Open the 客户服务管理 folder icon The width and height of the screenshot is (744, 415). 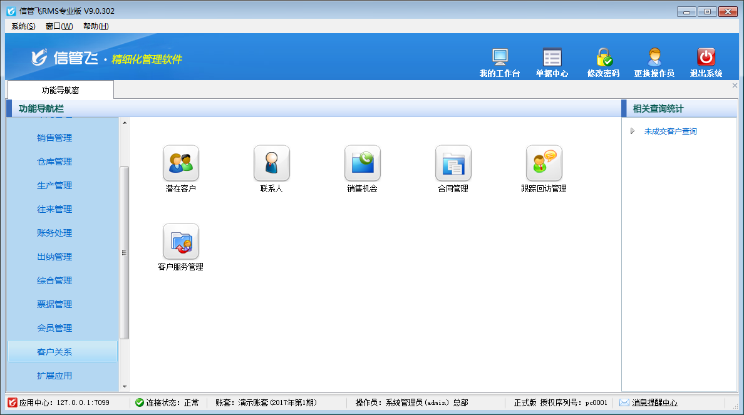pos(180,241)
